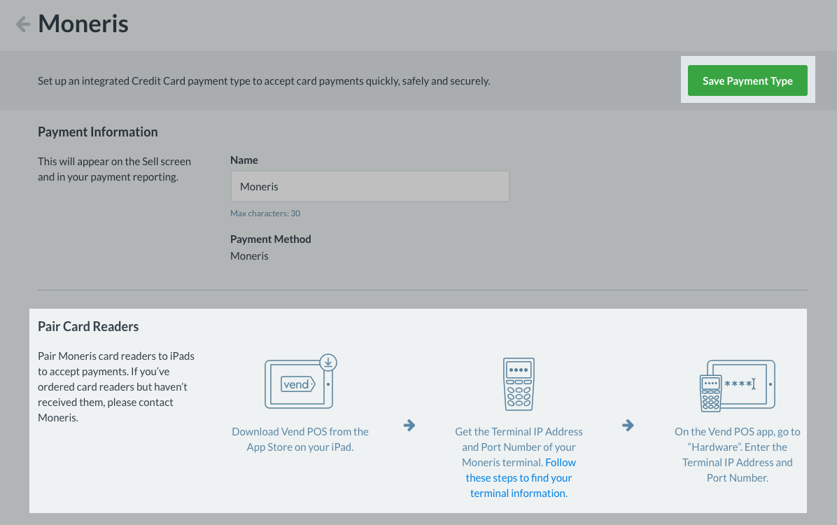Screen dimensions: 837x525
Task: Click 'This will appear on the Sell screen' text
Action: click(x=114, y=169)
